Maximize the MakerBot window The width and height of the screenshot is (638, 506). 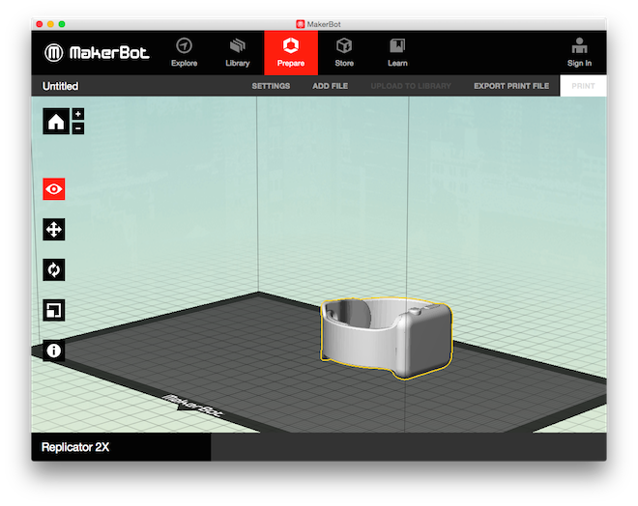[62, 24]
